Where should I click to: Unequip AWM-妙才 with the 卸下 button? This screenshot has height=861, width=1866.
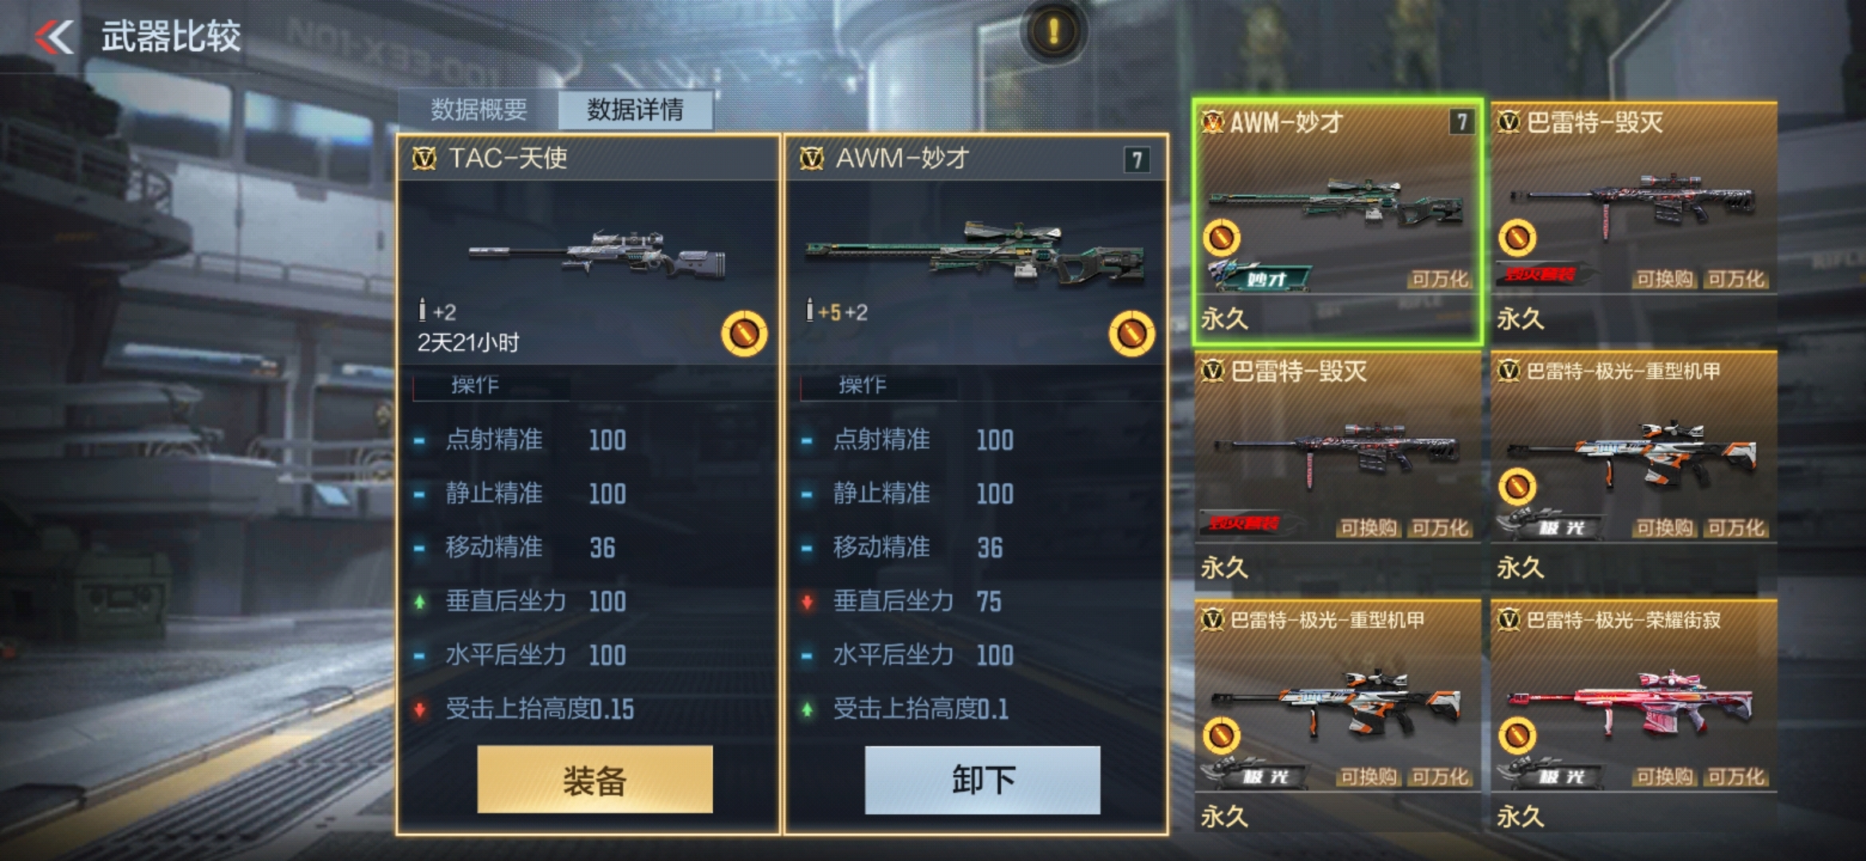coord(982,780)
